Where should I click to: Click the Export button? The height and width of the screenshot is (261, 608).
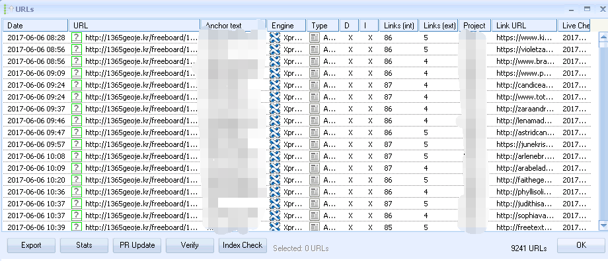coord(32,246)
